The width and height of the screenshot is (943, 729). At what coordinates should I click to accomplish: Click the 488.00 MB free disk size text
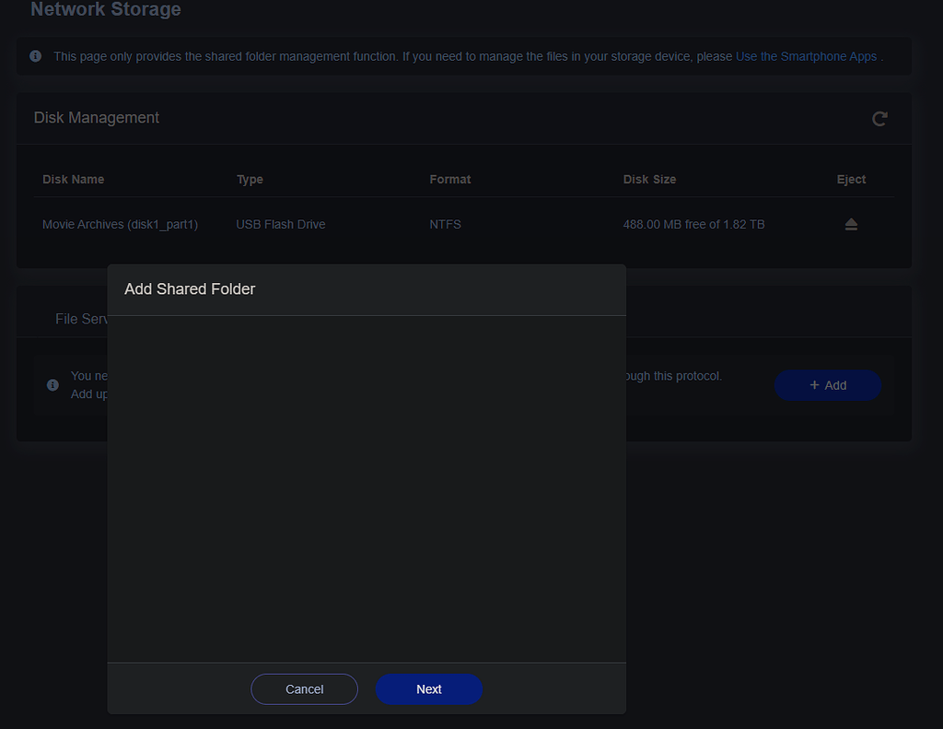[x=693, y=224]
